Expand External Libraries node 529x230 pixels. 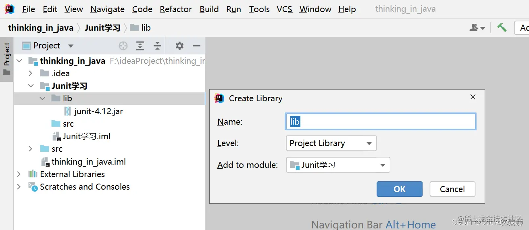[x=19, y=174]
